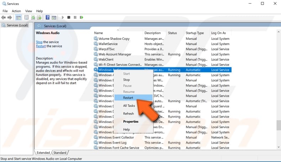Click the gear icon beside Windows Font Cache Service
This screenshot has height=162, width=281.
[96, 148]
